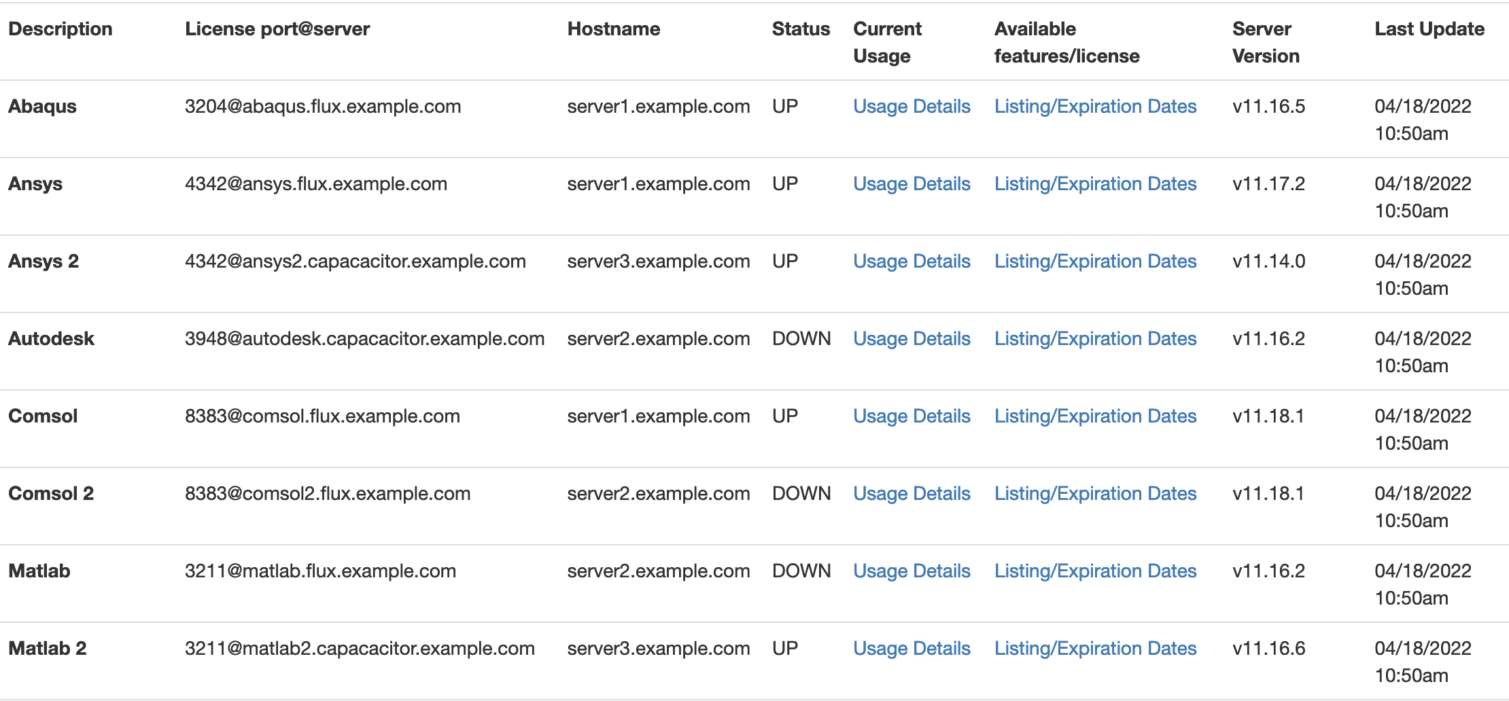This screenshot has width=1509, height=701.
Task: Open Listing/Expiration Dates for Ansys
Action: pos(1095,184)
